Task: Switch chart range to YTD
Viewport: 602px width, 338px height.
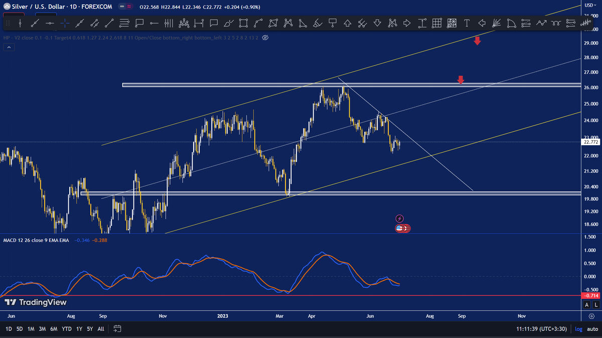Action: pyautogui.click(x=66, y=329)
